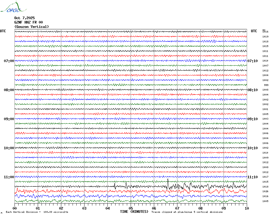The height and width of the screenshot is (216, 270).
Task: Select the 00 minute tick label
Action: point(15,208)
